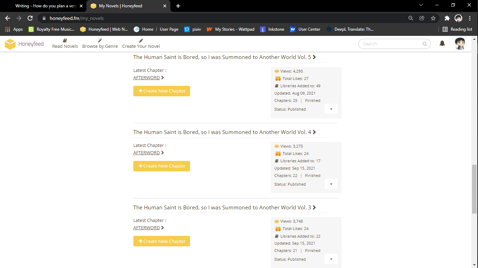Click the search magnifier icon in Honeyfeed

pos(424,44)
